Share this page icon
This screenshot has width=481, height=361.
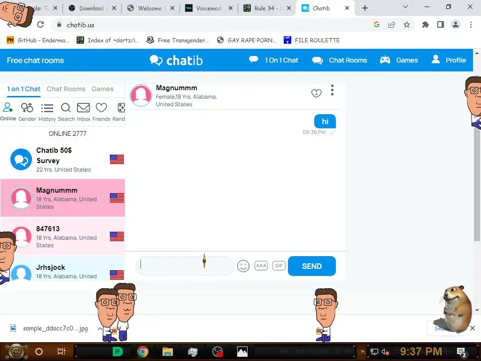392,24
